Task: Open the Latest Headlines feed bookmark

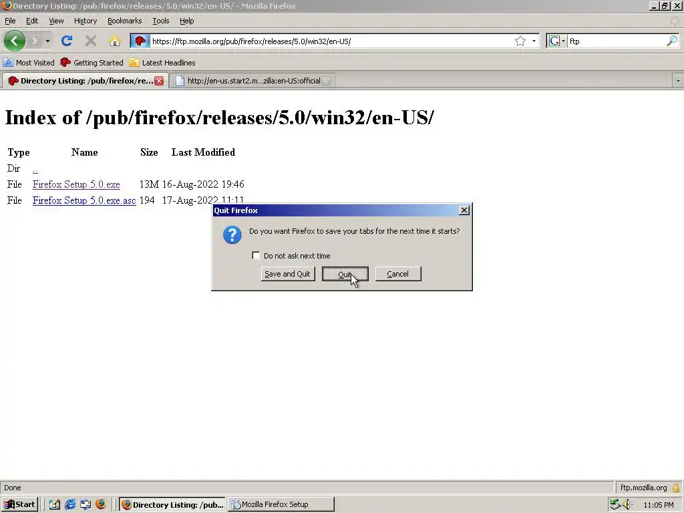Action: click(162, 63)
